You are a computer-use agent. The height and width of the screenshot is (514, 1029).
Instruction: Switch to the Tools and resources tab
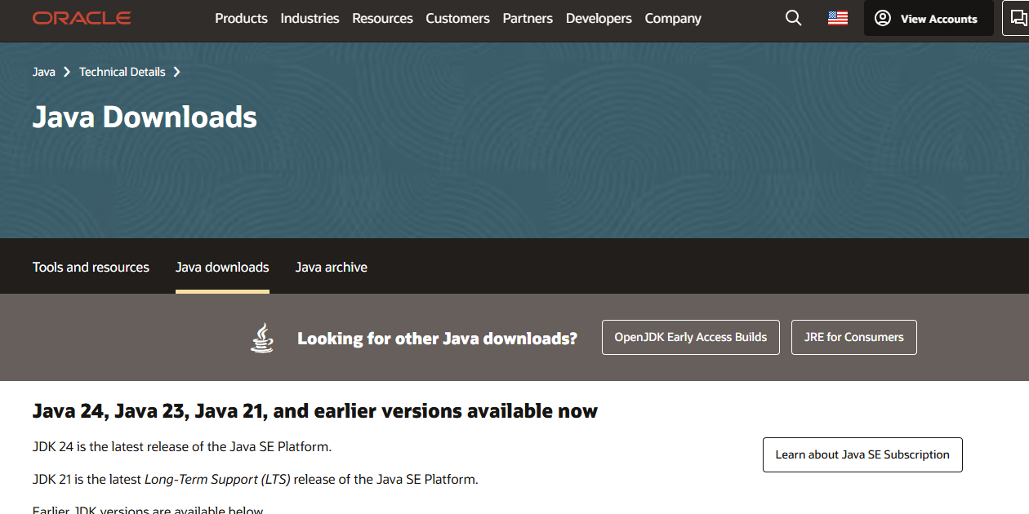coord(91,267)
